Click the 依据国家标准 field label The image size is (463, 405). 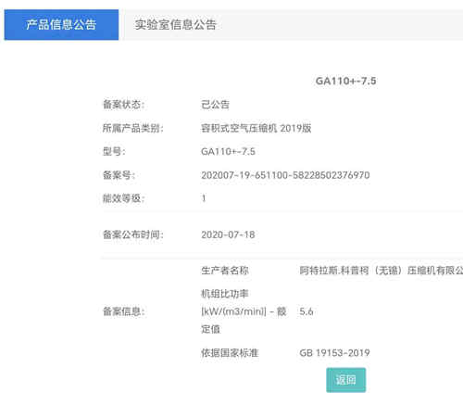[x=230, y=353]
